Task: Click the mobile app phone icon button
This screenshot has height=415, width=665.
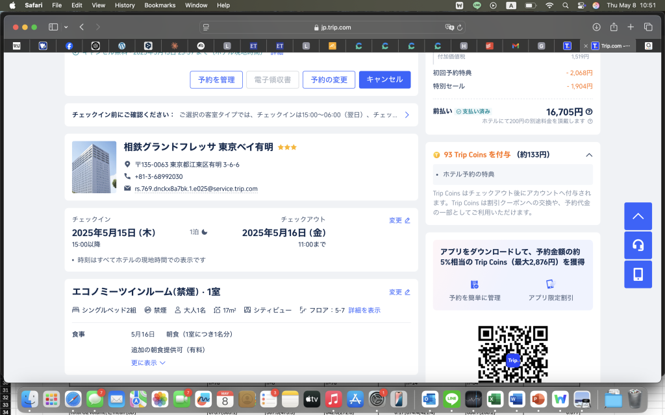Action: (x=638, y=274)
